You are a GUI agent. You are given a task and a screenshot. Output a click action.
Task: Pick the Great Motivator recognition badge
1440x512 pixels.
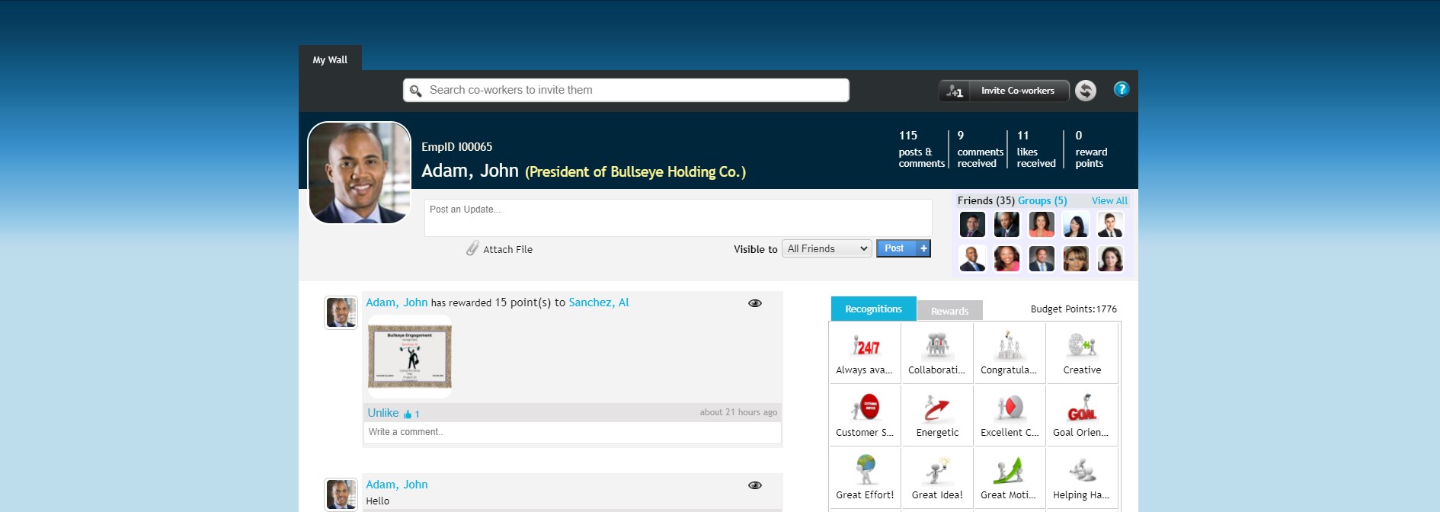(1009, 478)
